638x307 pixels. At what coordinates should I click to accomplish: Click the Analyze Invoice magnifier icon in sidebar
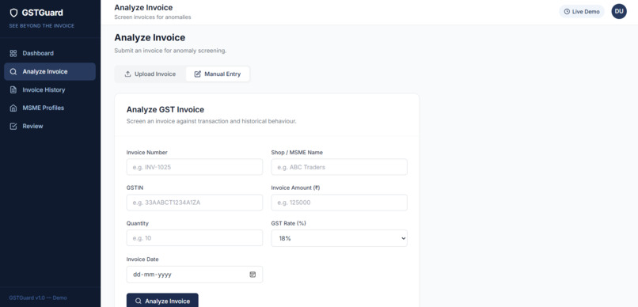click(13, 71)
